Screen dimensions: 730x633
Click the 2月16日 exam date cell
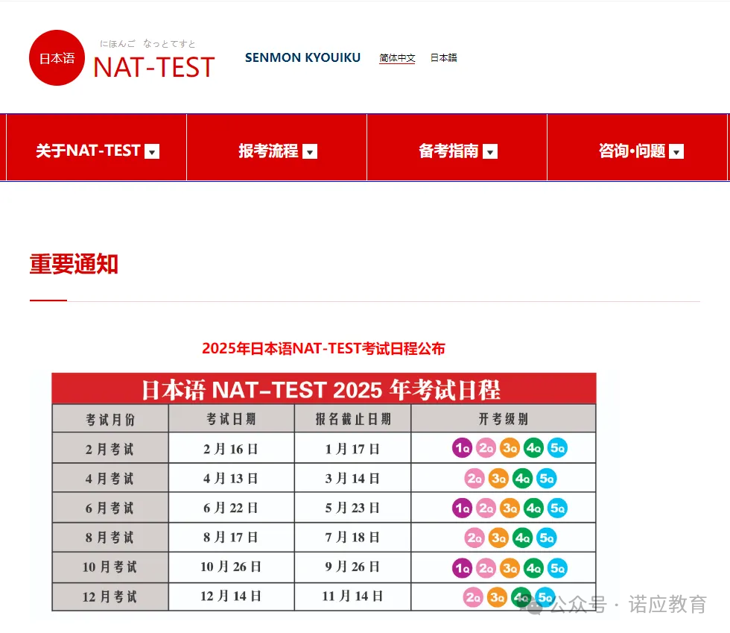click(x=232, y=448)
